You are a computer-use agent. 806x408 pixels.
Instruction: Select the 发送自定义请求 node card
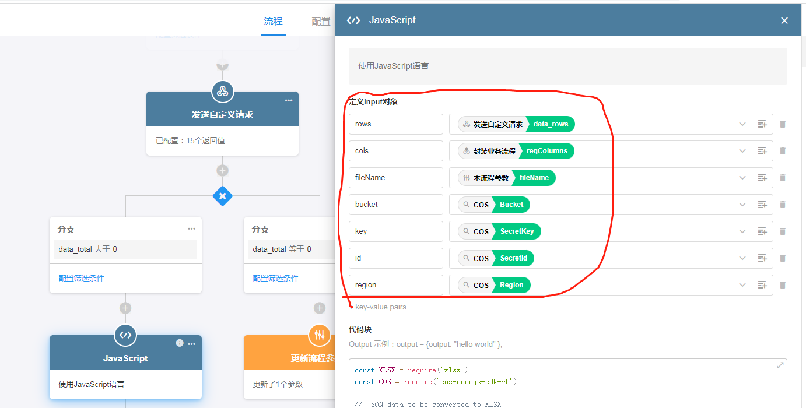click(222, 124)
